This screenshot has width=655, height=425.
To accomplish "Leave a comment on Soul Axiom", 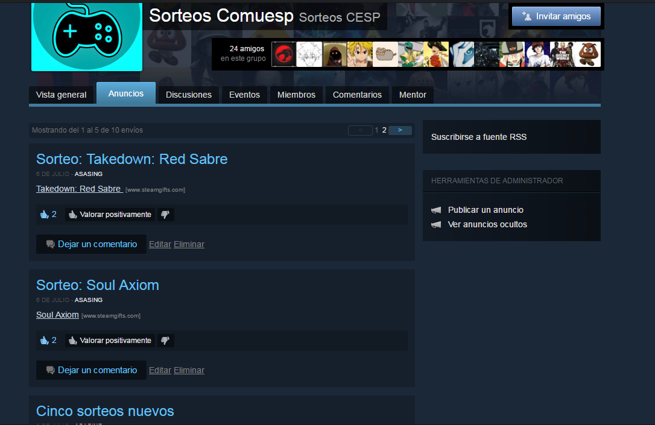I will [91, 370].
